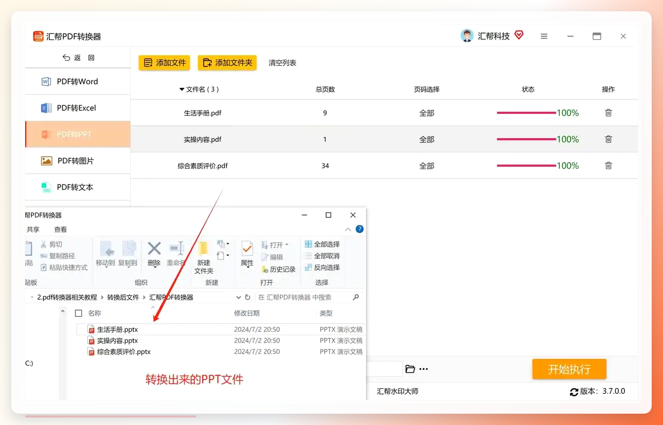Open the 查看 ribbon tab in Explorer

pos(60,230)
